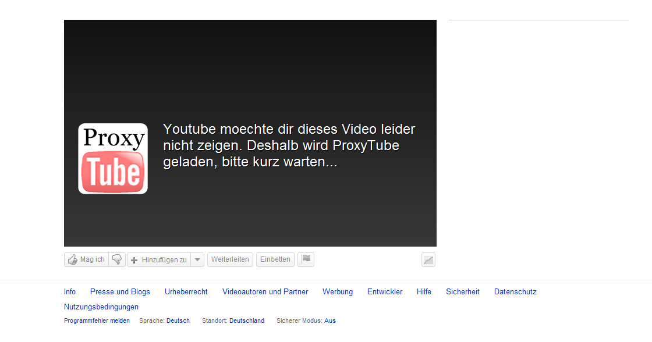
Task: Click the Einbetten button
Action: click(275, 260)
